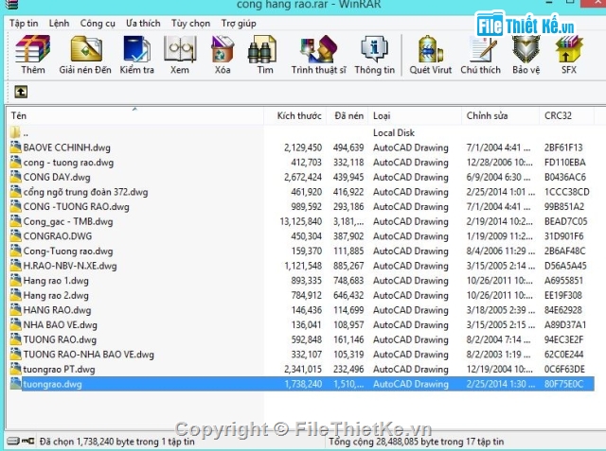This screenshot has height=451, width=606.
Task: Sort by the Chỉnh sửa column header
Action: click(501, 115)
